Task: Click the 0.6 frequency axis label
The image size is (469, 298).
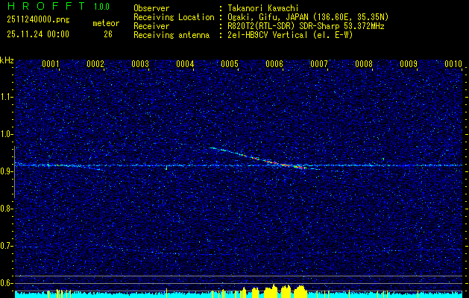Action: click(x=7, y=282)
